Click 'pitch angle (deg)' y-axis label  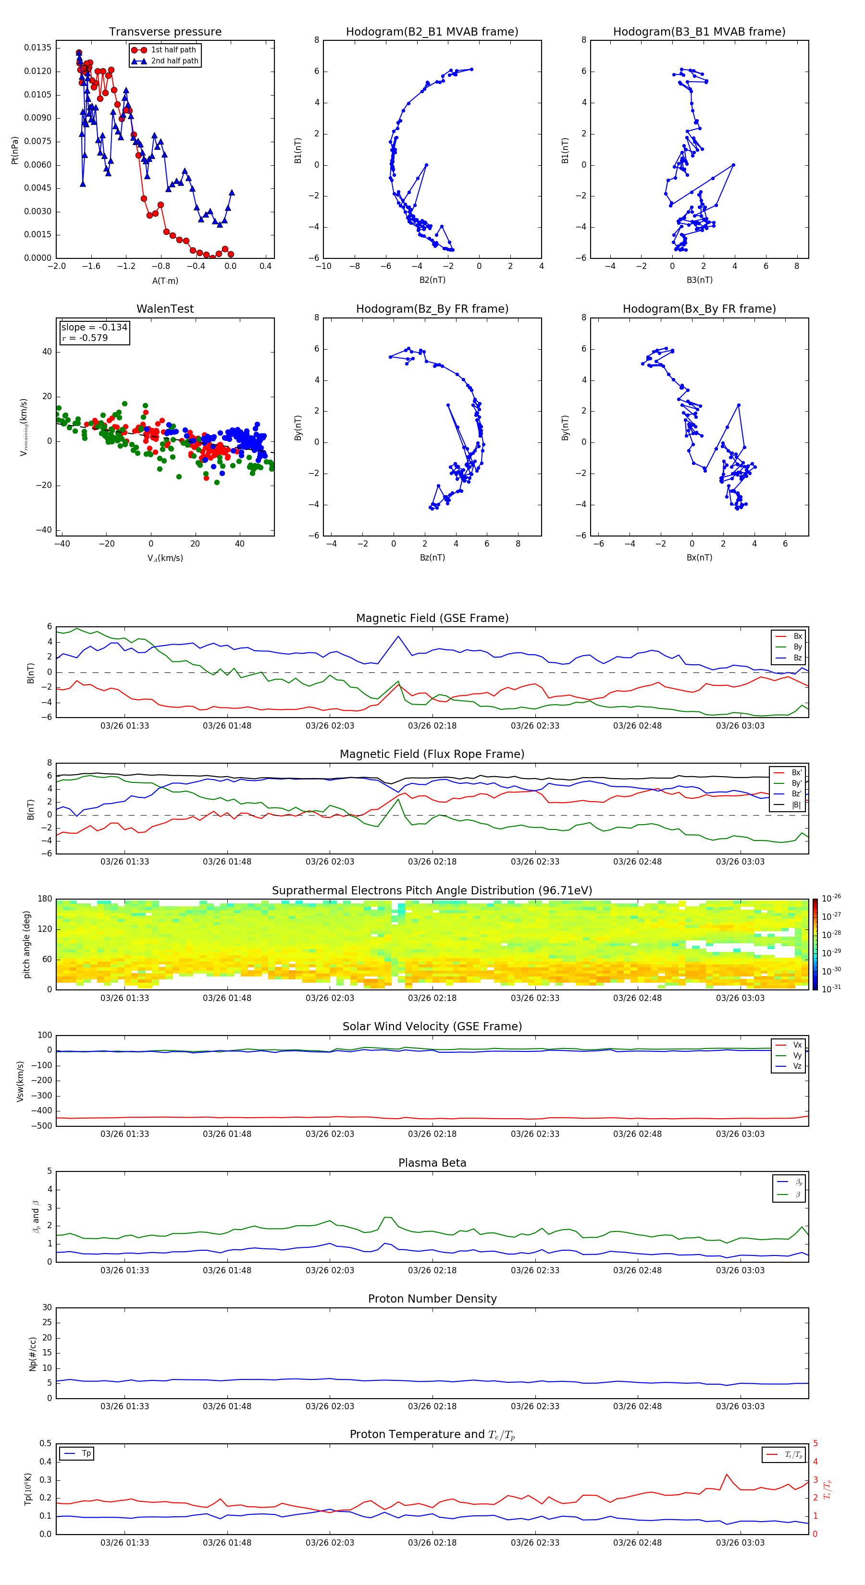point(26,944)
